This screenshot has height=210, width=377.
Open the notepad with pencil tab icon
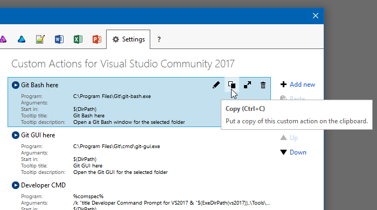(x=40, y=39)
